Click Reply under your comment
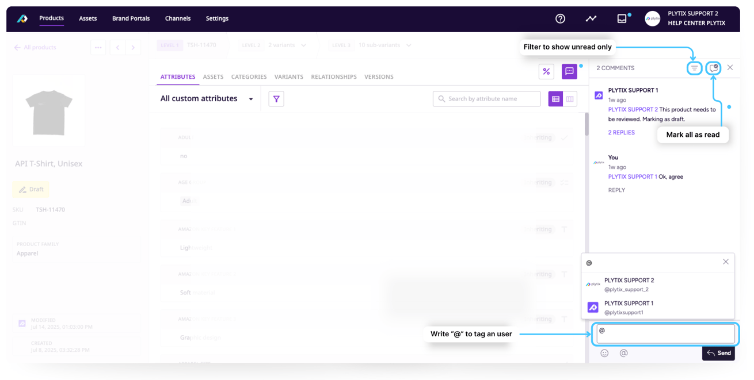This screenshot has height=380, width=754. pyautogui.click(x=616, y=190)
